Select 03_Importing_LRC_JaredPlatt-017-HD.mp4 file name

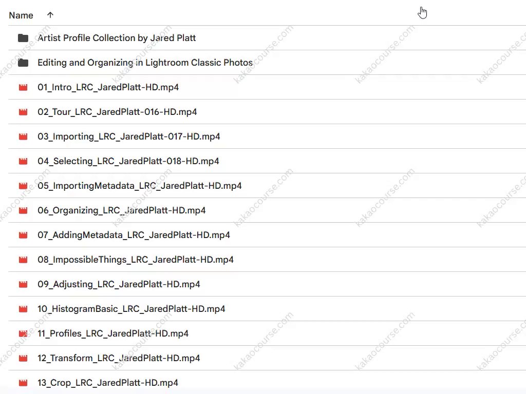(129, 136)
